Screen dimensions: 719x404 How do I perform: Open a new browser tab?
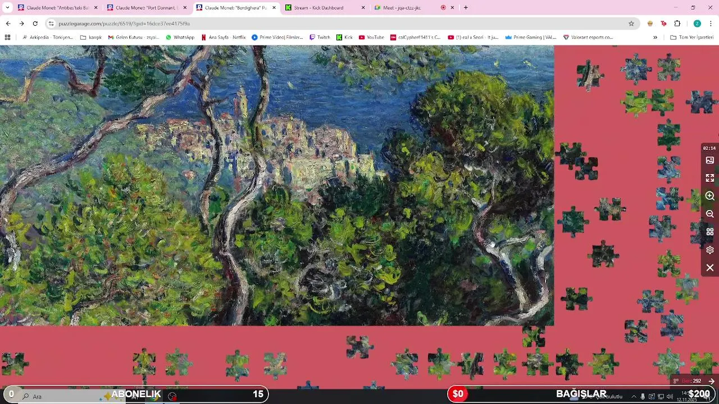(x=466, y=8)
